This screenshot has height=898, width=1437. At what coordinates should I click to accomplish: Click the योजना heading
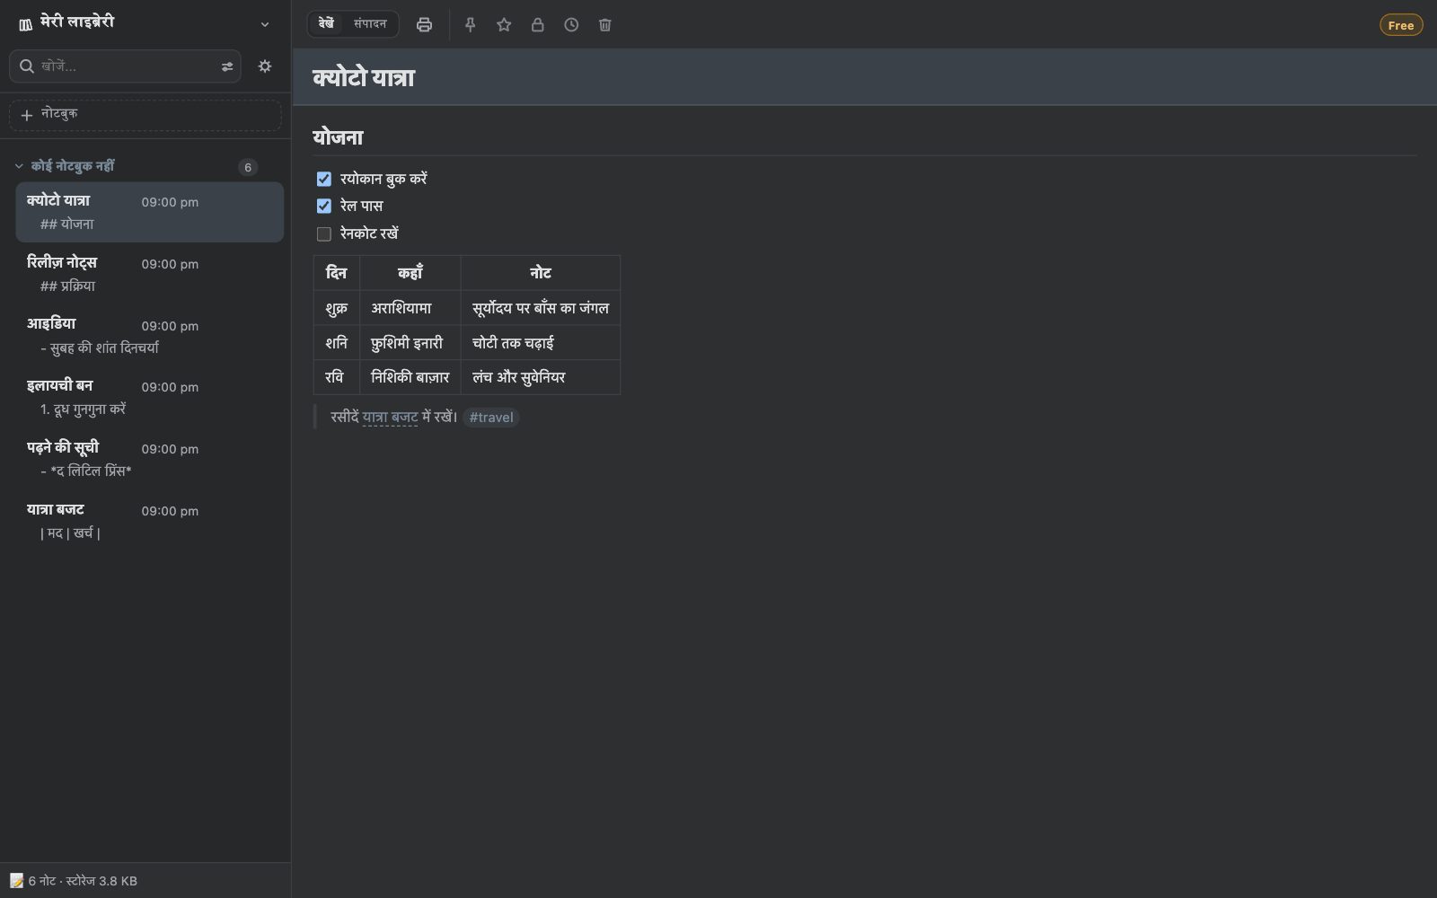pos(338,137)
